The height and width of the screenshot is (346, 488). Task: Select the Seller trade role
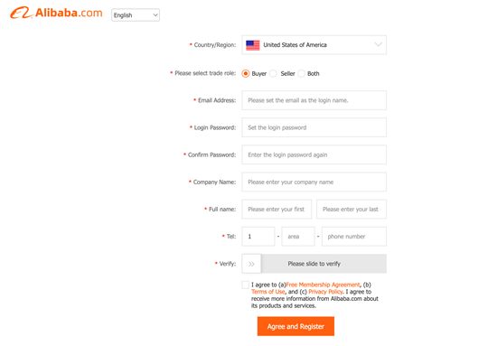273,74
